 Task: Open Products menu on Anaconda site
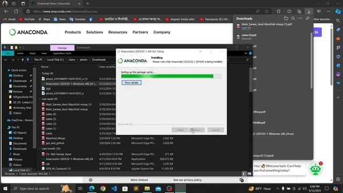(73, 32)
